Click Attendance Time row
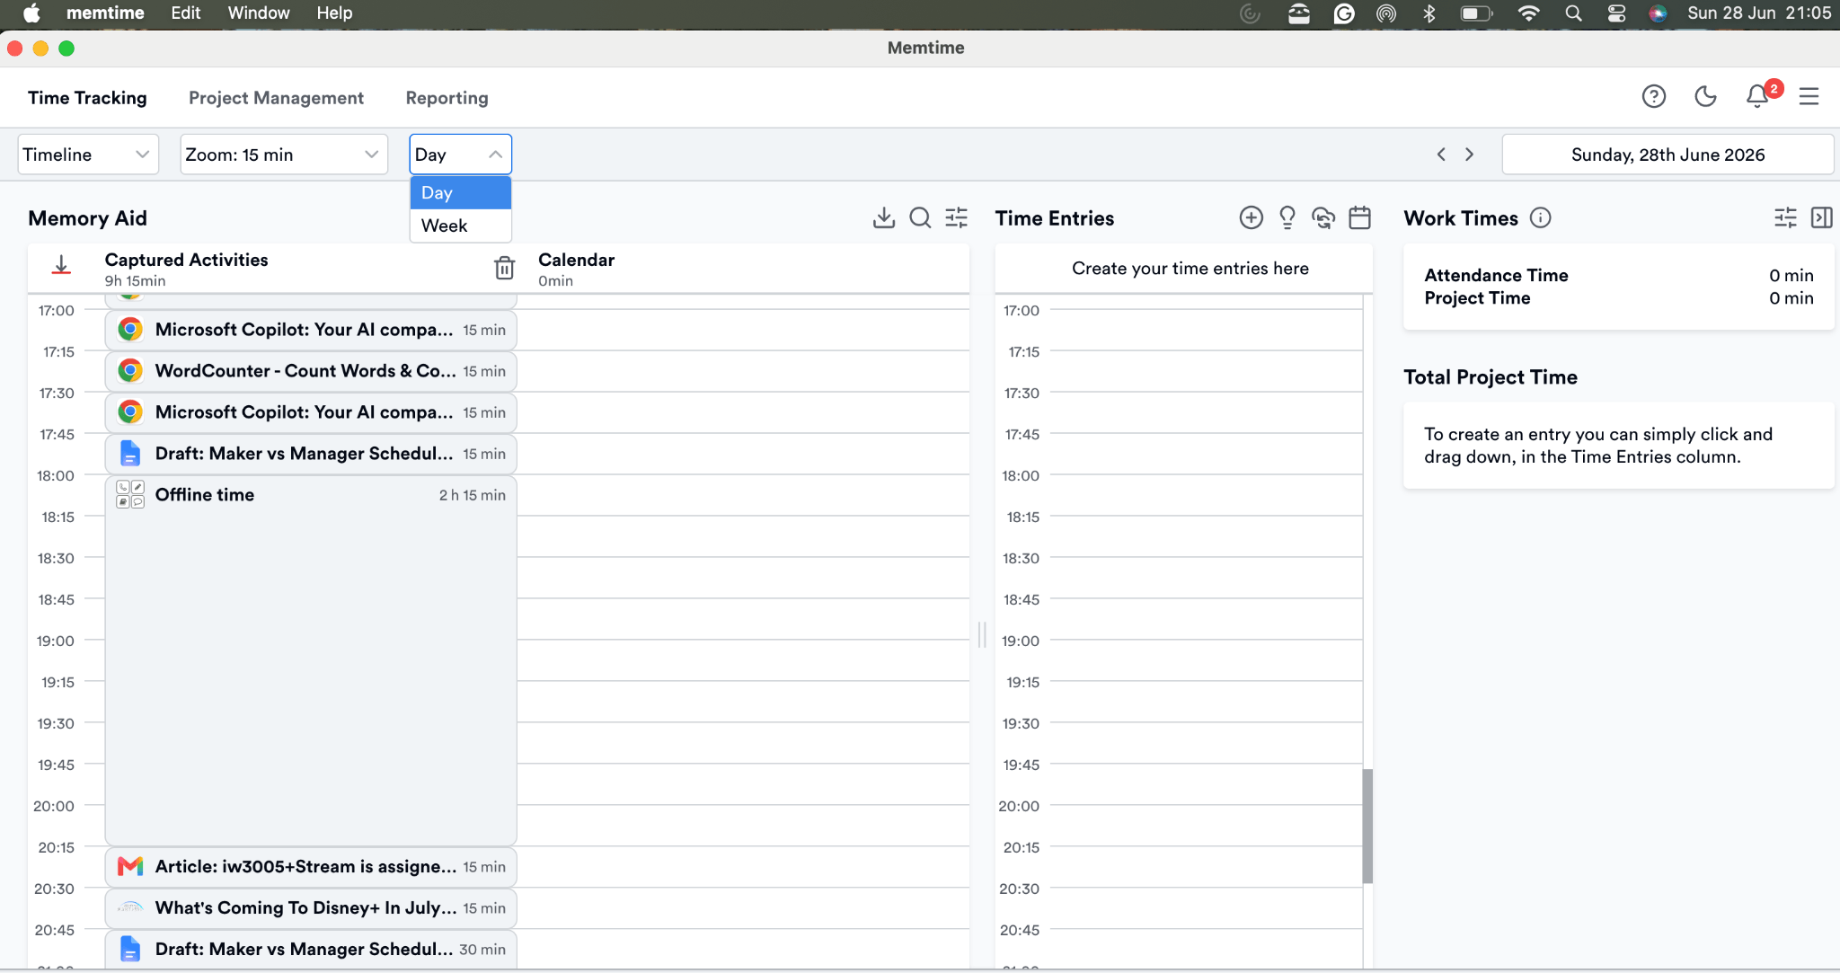1840x973 pixels. click(x=1618, y=275)
